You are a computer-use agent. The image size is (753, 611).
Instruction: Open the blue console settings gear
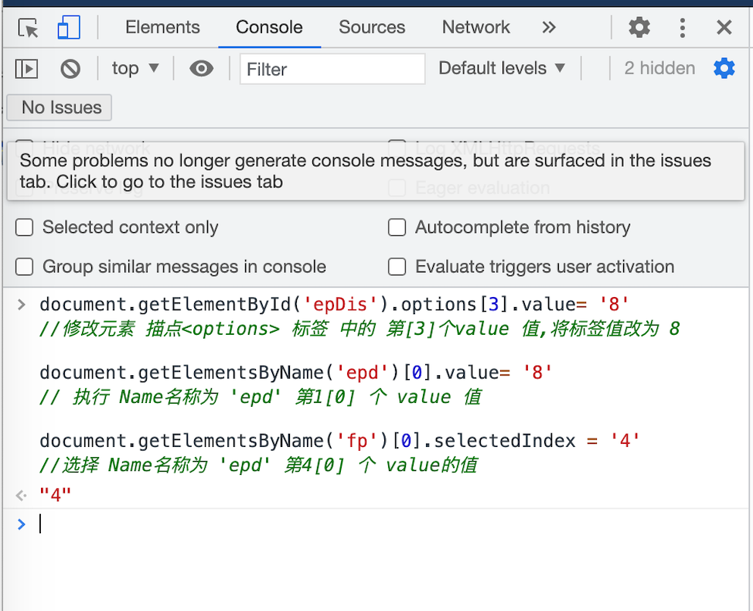pos(724,69)
